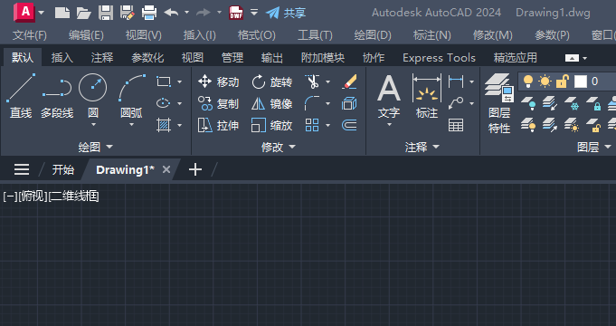616x326 pixels.
Task: Open the file tabs hamburger menu
Action: [22, 169]
